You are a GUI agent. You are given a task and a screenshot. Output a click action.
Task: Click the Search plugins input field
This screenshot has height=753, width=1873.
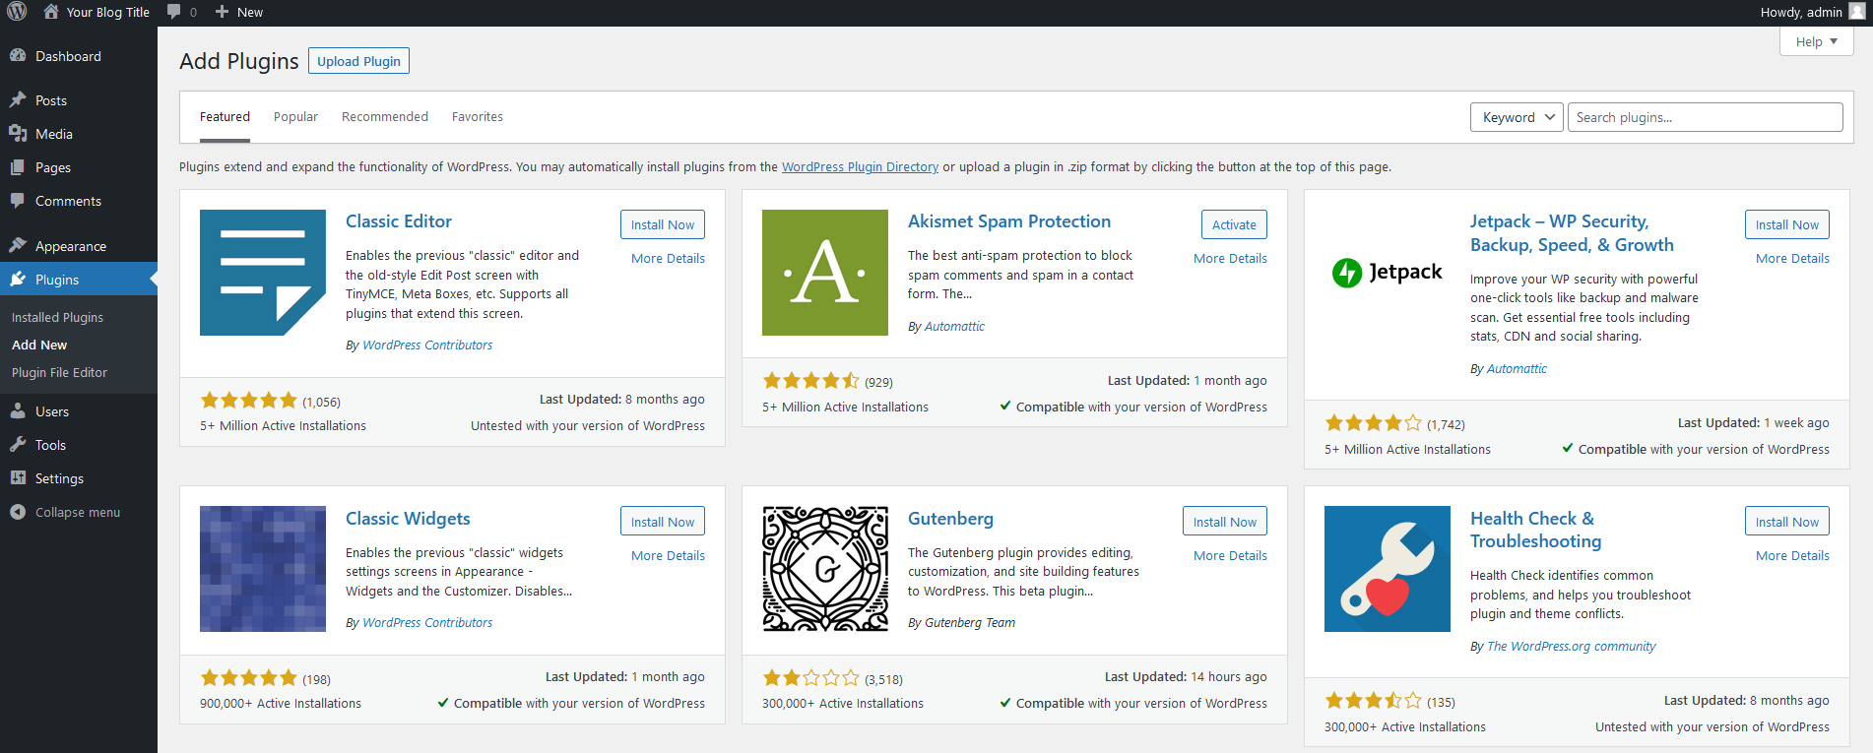[1705, 117]
